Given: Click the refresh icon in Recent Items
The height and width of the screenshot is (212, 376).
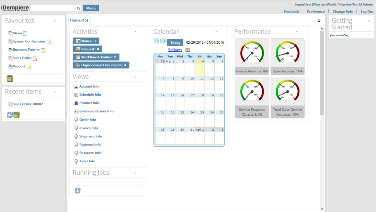Looking at the screenshot, I should coord(10,115).
